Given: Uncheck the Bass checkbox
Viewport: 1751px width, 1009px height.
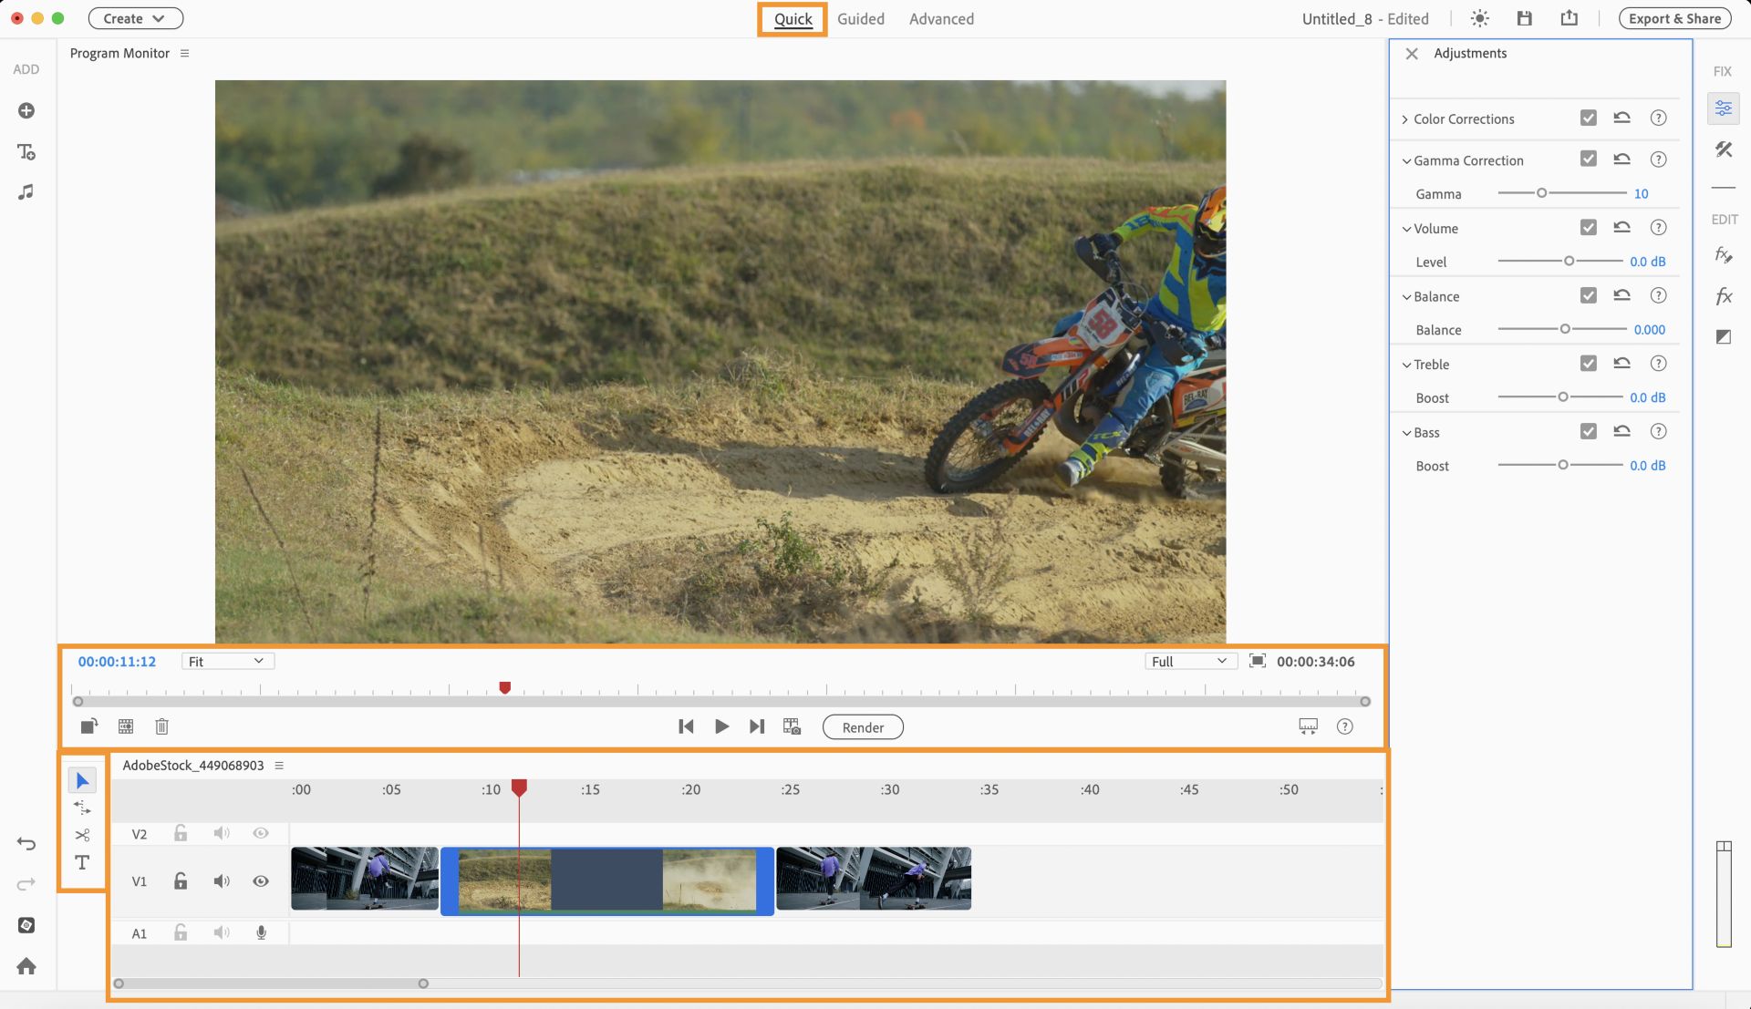Looking at the screenshot, I should pos(1588,431).
